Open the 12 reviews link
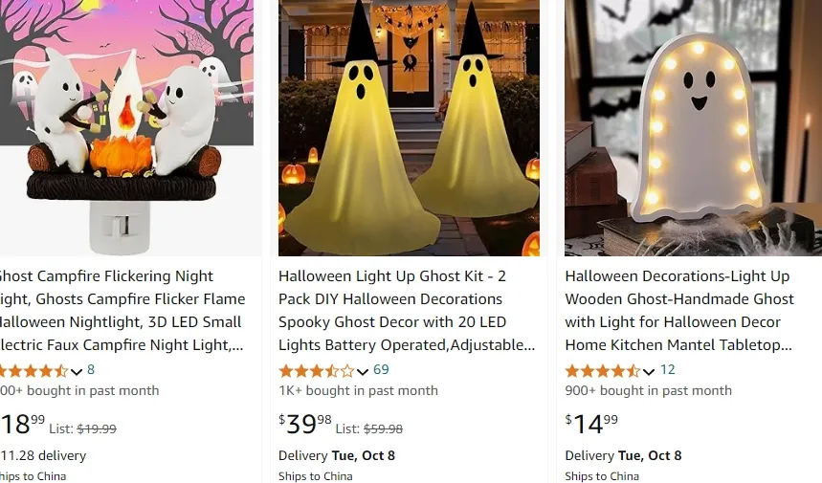Screen dimensions: 822x483 (x=667, y=370)
